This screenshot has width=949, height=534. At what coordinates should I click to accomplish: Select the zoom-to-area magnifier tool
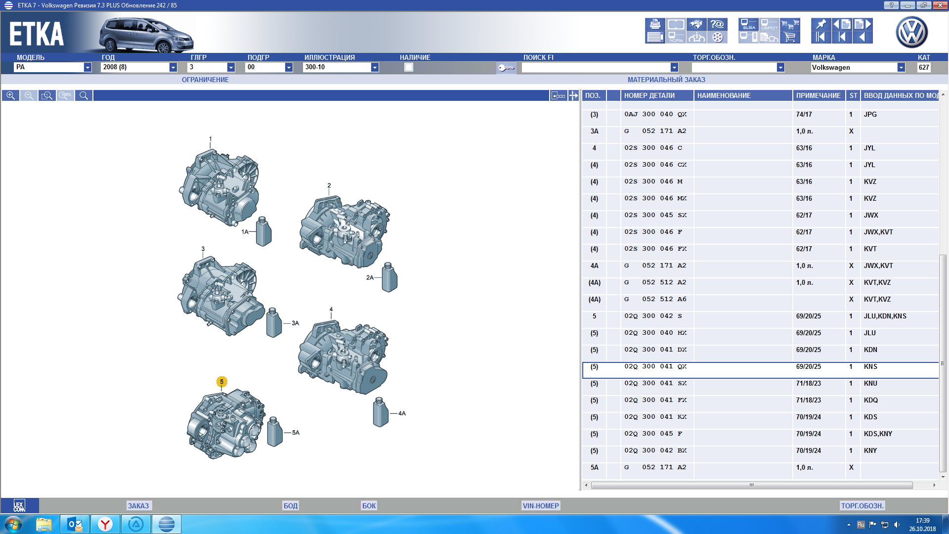[x=47, y=95]
